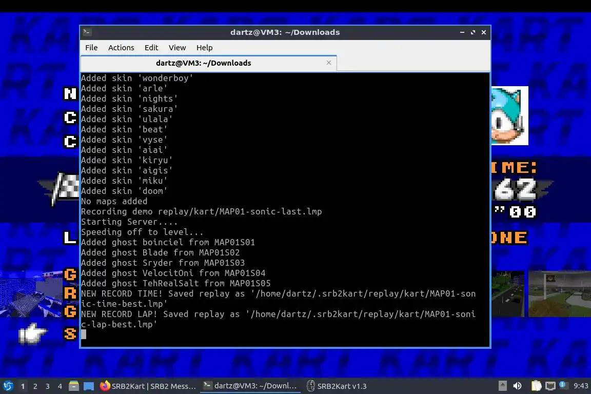Switch to workspace 3
Viewport: 591px width, 394px height.
click(x=48, y=386)
